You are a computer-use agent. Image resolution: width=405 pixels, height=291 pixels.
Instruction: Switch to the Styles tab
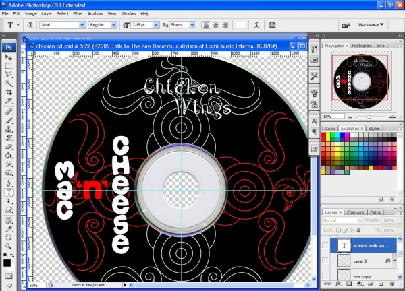coord(374,129)
